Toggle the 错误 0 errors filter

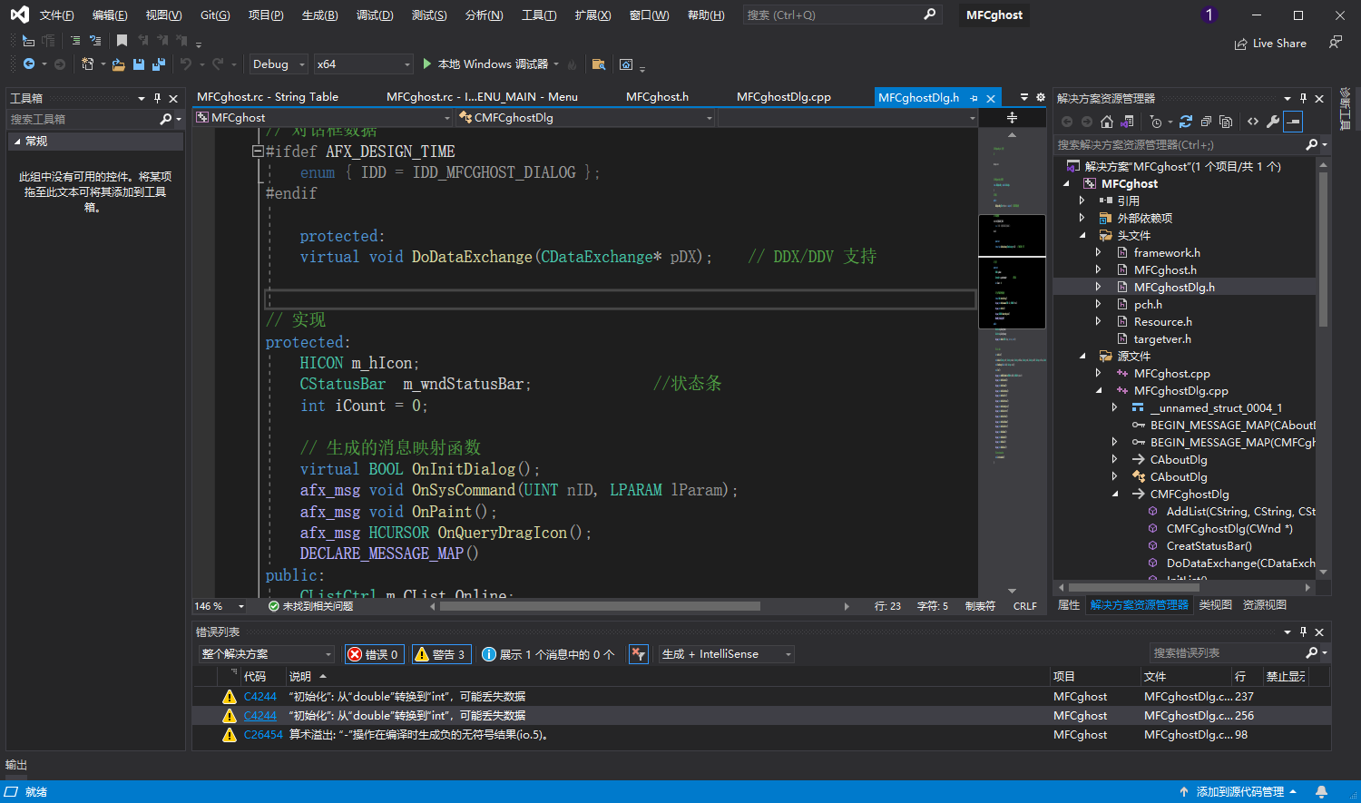374,654
